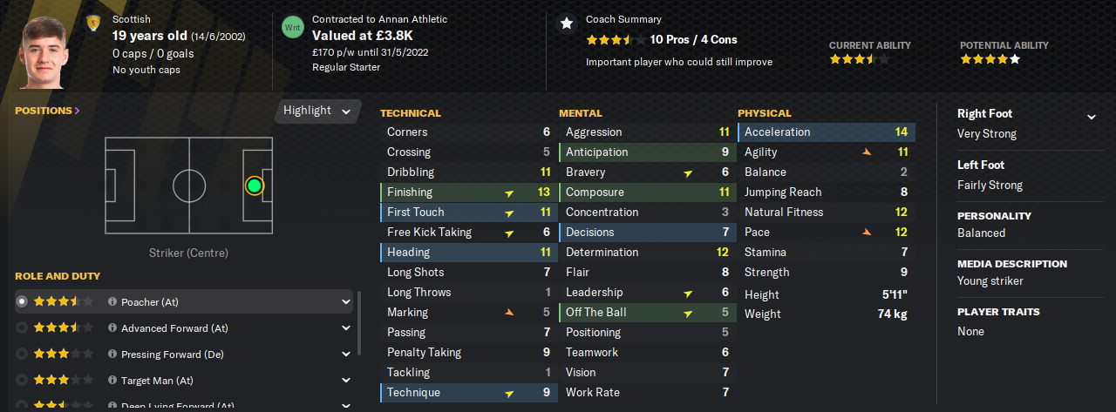Viewport: 1116px width, 412px height.
Task: Click info icon next to Advanced Forward
Action: click(112, 328)
